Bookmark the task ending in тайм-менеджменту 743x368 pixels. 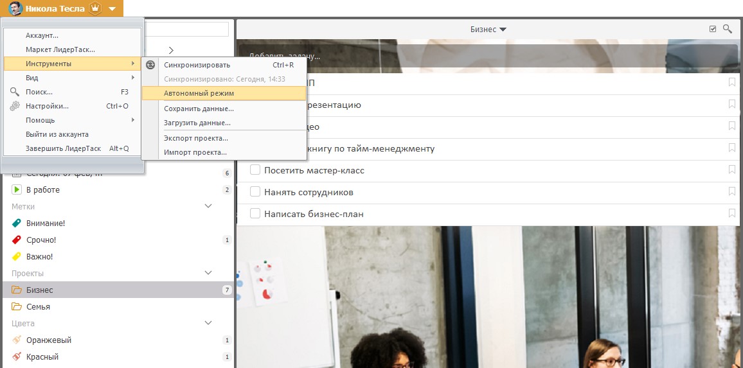coord(732,148)
